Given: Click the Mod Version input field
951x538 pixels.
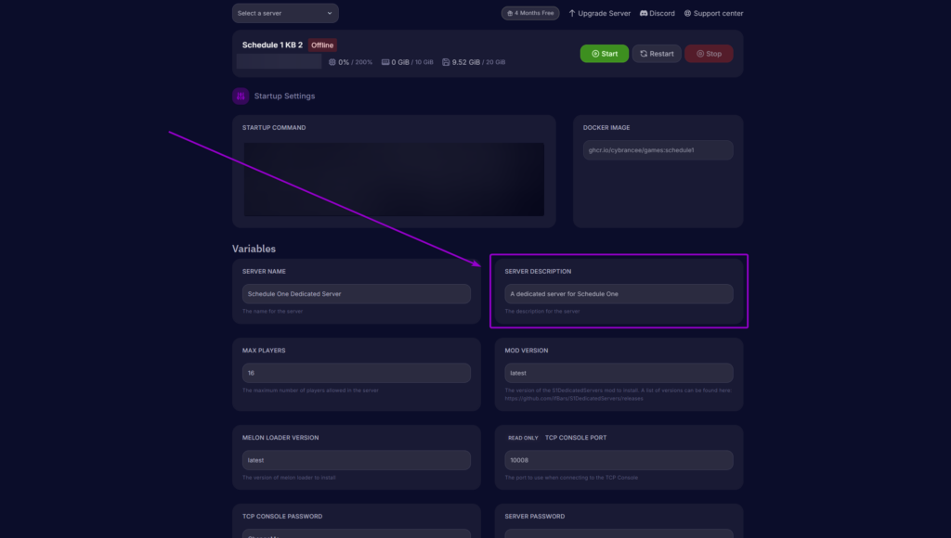Looking at the screenshot, I should point(619,373).
